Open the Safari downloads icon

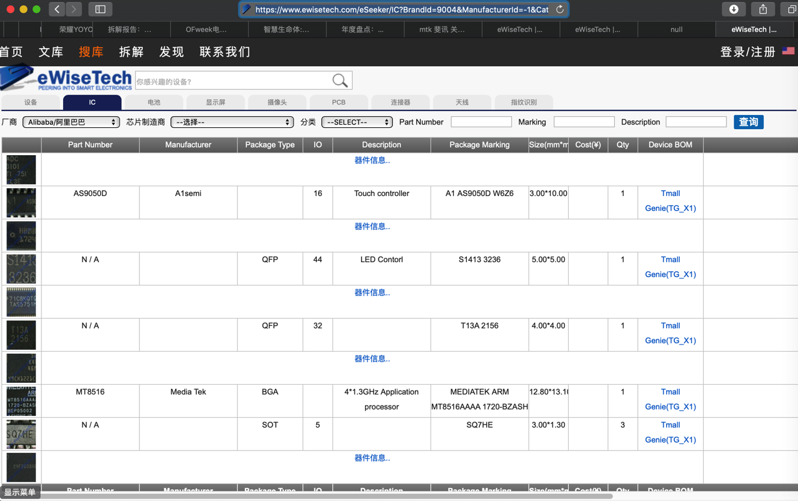(x=734, y=9)
